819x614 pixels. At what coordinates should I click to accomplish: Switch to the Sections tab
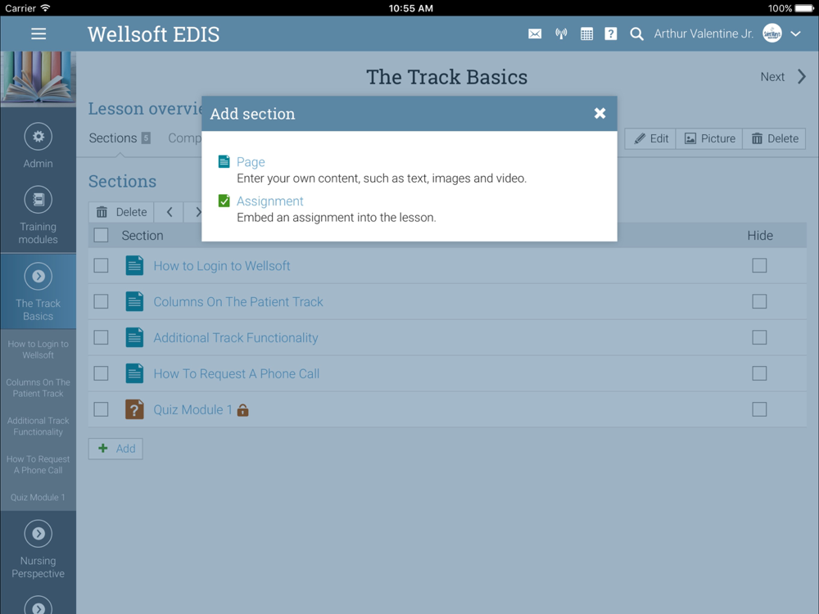click(x=119, y=138)
